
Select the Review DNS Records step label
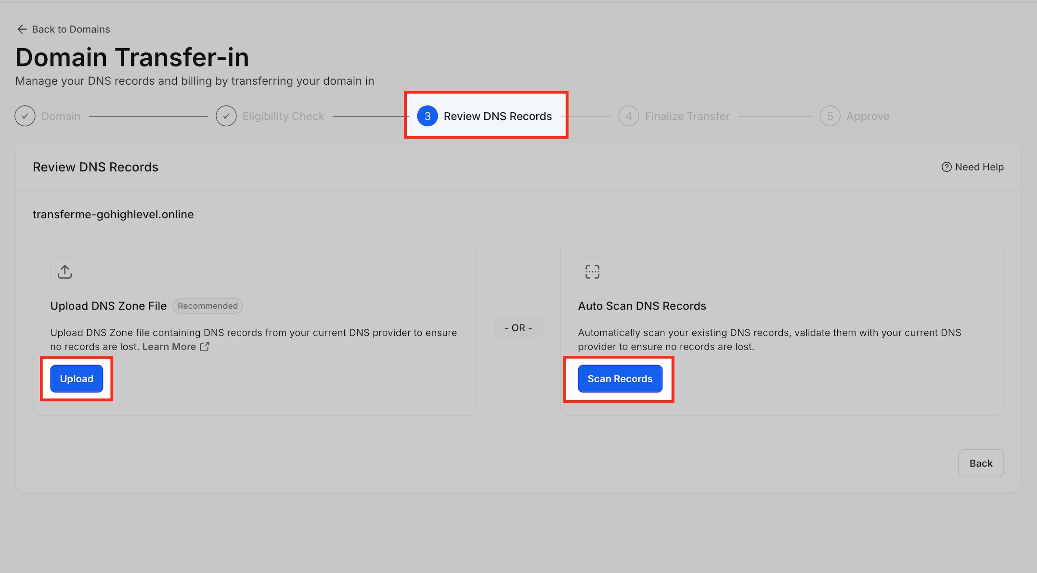497,116
